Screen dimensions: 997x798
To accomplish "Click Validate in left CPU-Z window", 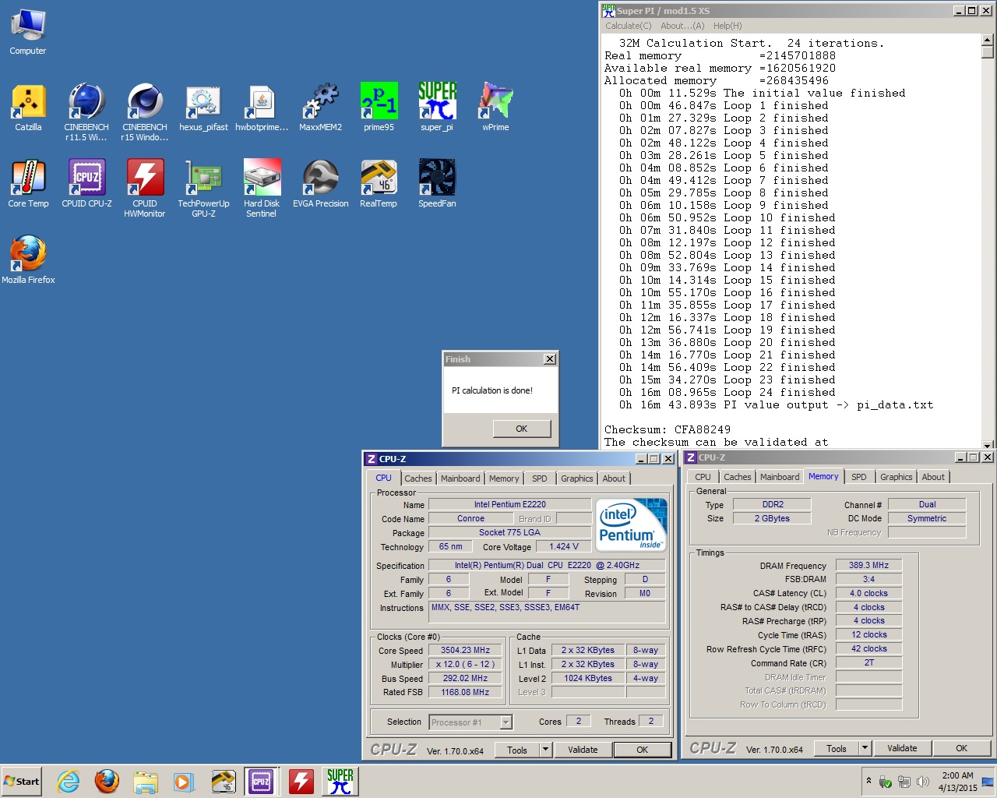I will (x=583, y=750).
